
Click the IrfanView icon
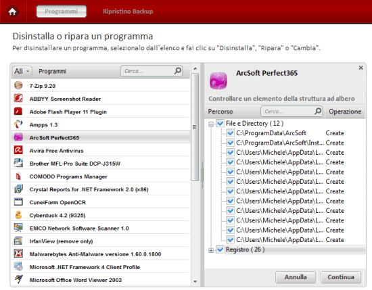(x=18, y=241)
